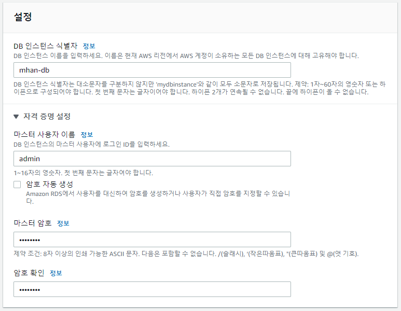401x311 pixels.
Task: Click the 마스터 암호 label
Action: [33, 223]
